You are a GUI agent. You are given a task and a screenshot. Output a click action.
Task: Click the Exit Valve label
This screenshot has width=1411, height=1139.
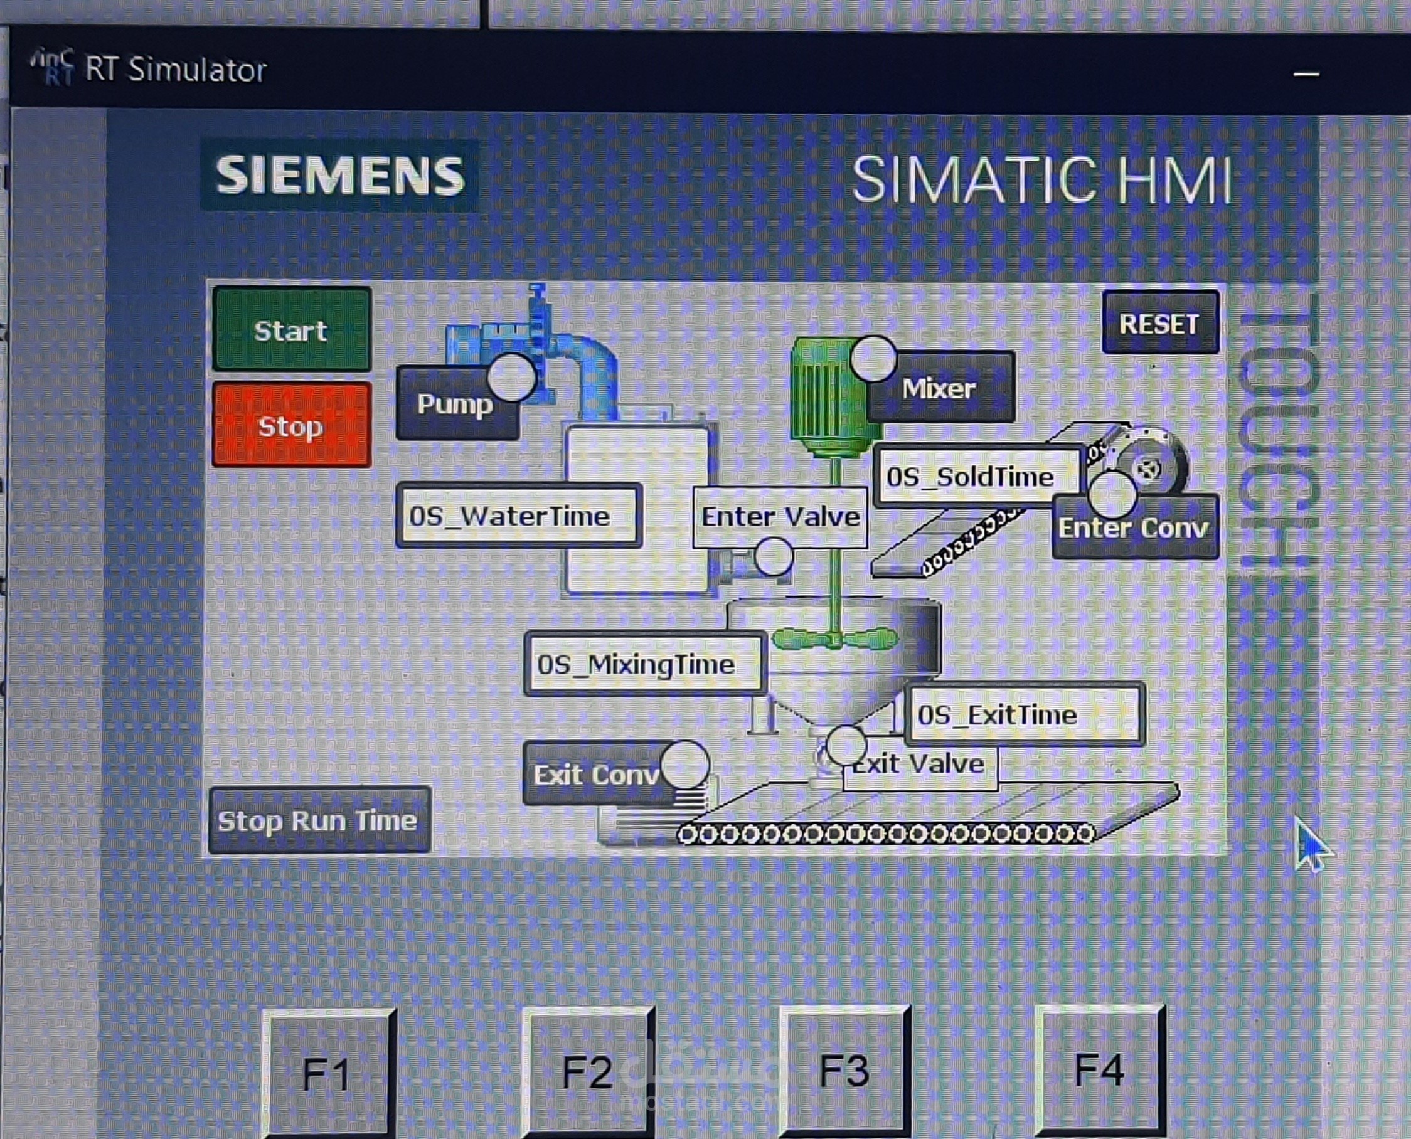tap(920, 765)
